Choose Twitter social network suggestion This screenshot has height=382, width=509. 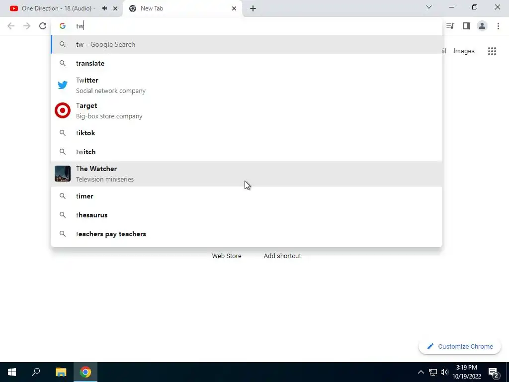[247, 86]
